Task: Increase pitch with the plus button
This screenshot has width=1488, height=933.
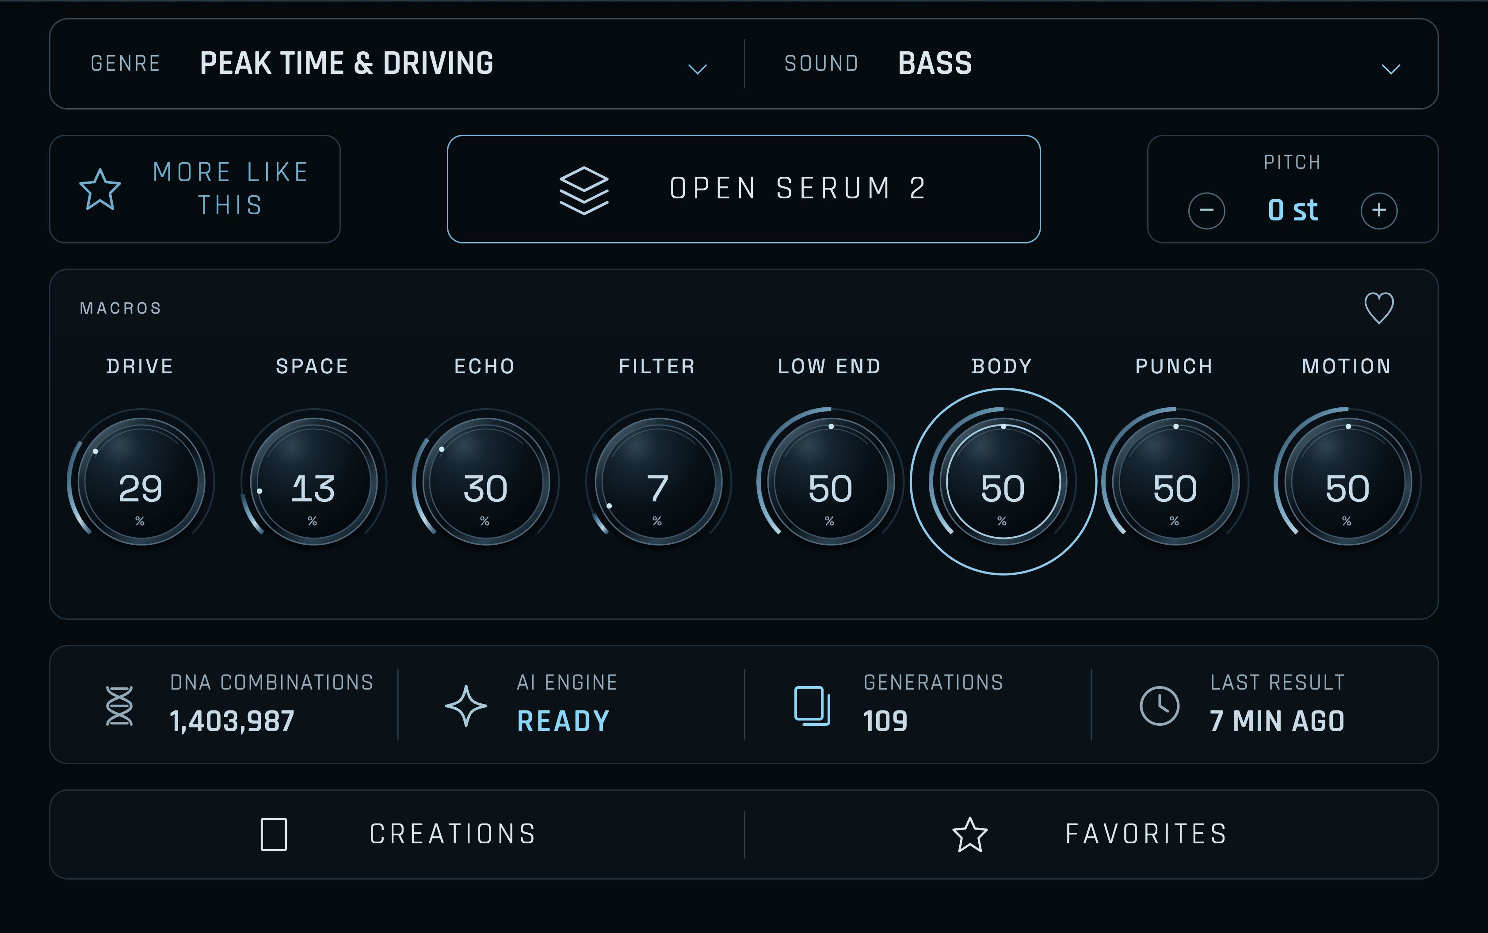Action: coord(1379,210)
